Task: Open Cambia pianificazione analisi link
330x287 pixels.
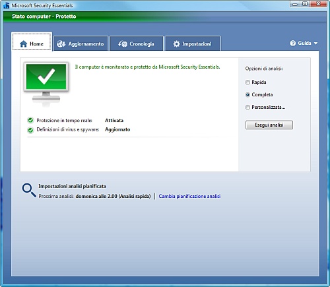Action: (189, 196)
